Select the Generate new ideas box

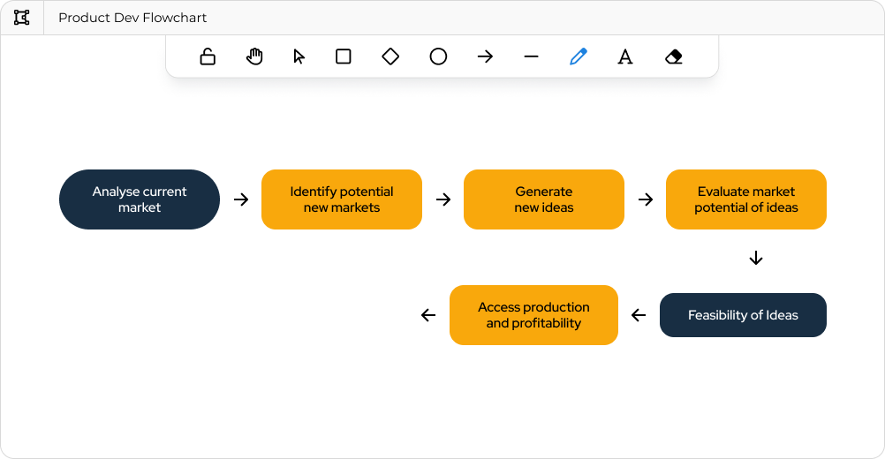click(544, 199)
